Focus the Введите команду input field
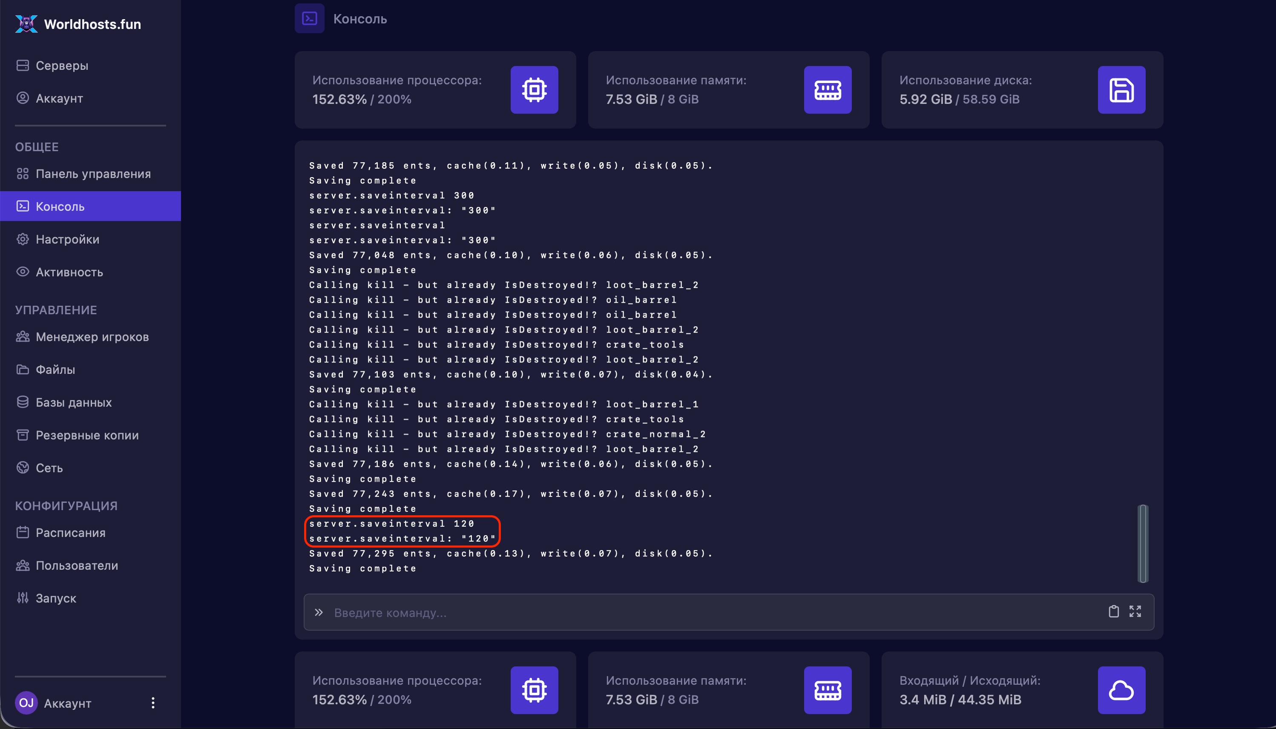This screenshot has width=1276, height=729. pos(729,612)
